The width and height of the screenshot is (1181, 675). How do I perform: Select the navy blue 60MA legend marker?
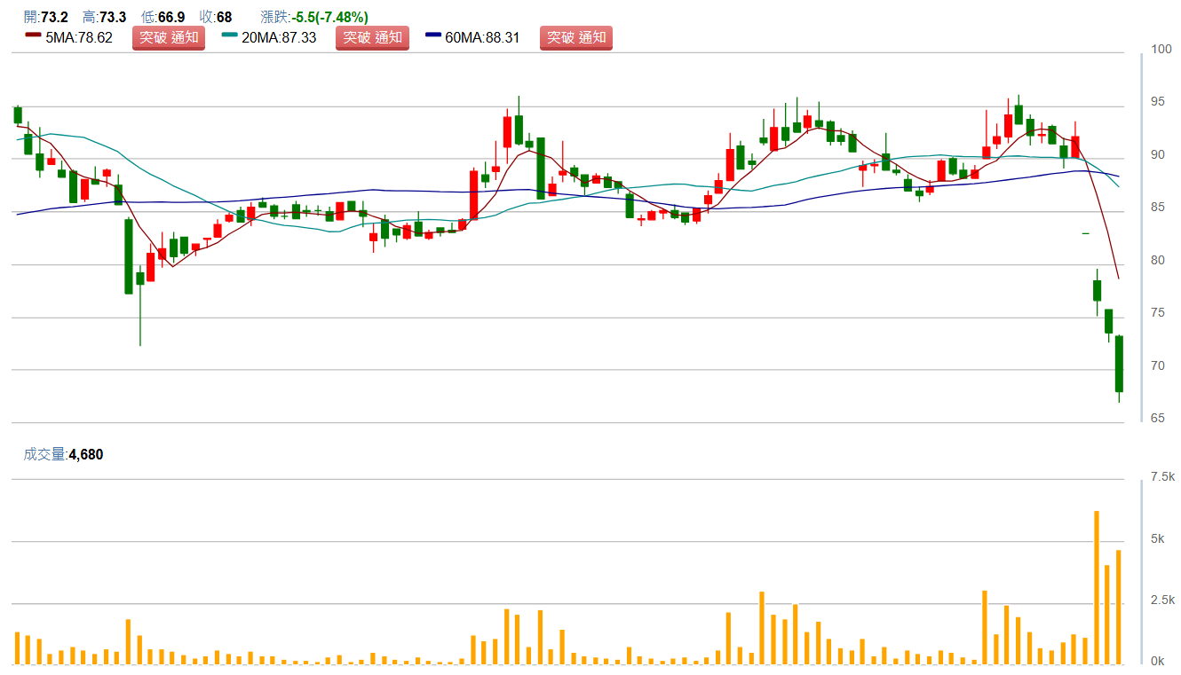433,35
